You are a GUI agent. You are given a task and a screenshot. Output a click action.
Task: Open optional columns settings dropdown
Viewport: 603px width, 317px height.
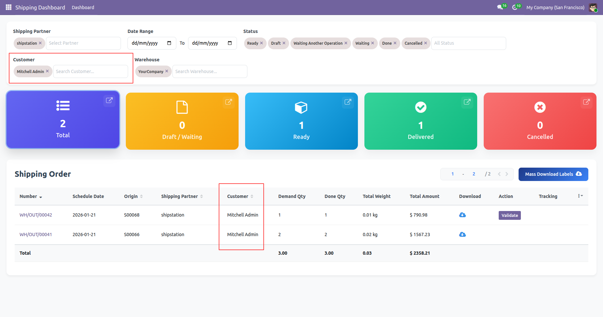coord(580,196)
